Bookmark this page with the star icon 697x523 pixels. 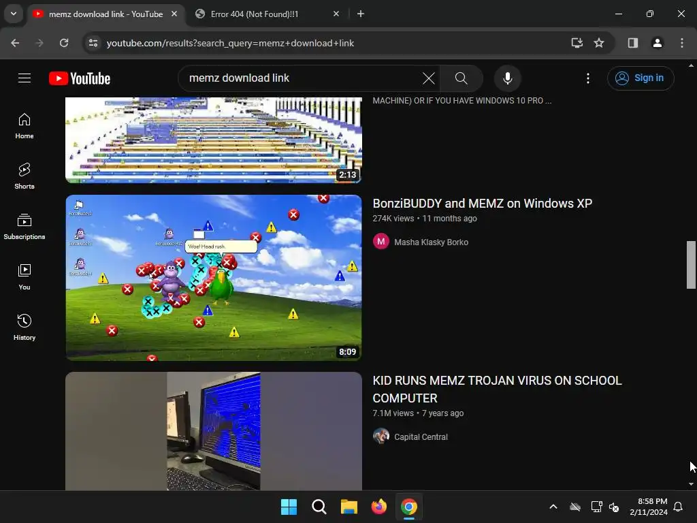click(x=599, y=43)
